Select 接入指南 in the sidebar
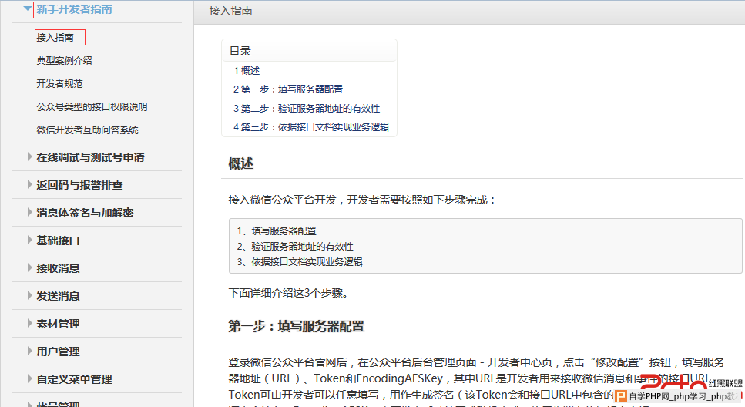Image resolution: width=745 pixels, height=407 pixels. (55, 37)
